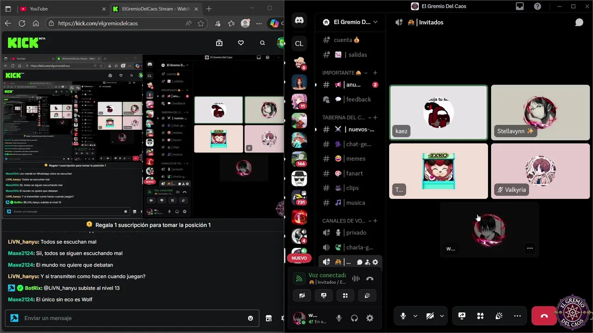This screenshot has height=333, width=593.
Task: Mute microphone in user panel
Action: pyautogui.click(x=339, y=318)
